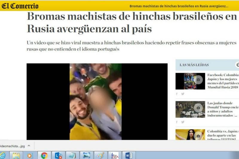Share the Donald Trump article on Twitter

pos(183,122)
